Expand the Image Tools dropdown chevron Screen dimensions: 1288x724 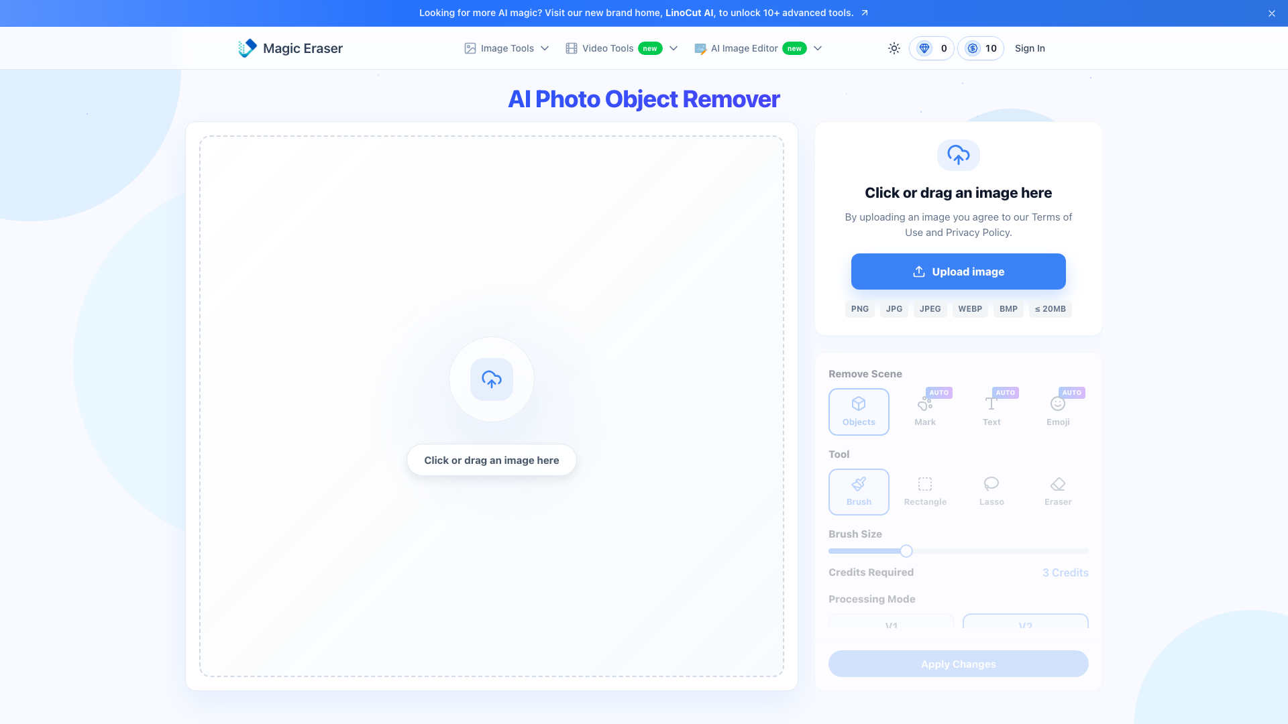[545, 48]
